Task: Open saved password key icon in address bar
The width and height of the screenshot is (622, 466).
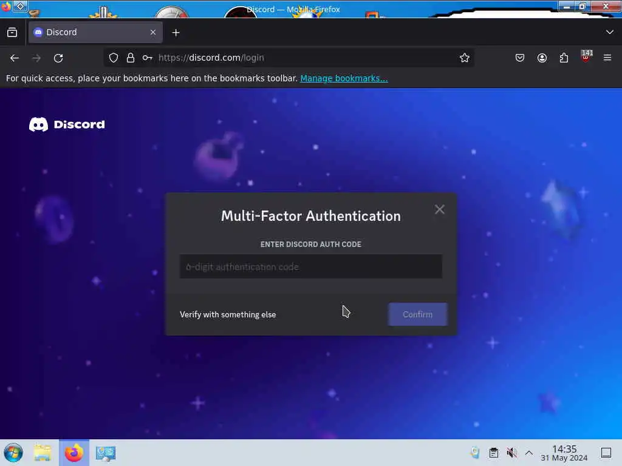Action: [148, 58]
